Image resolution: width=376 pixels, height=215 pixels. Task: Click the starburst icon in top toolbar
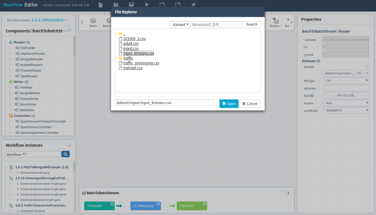(x=194, y=5)
